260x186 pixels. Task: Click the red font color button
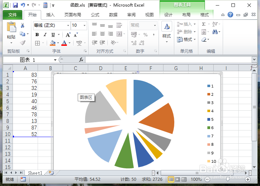coord(64,43)
